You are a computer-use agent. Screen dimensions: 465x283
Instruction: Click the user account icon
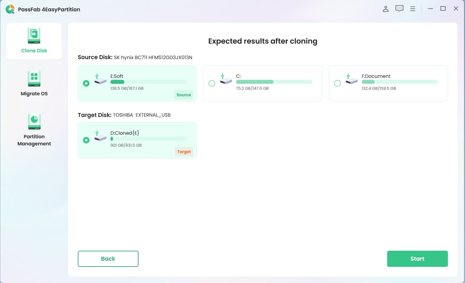386,9
